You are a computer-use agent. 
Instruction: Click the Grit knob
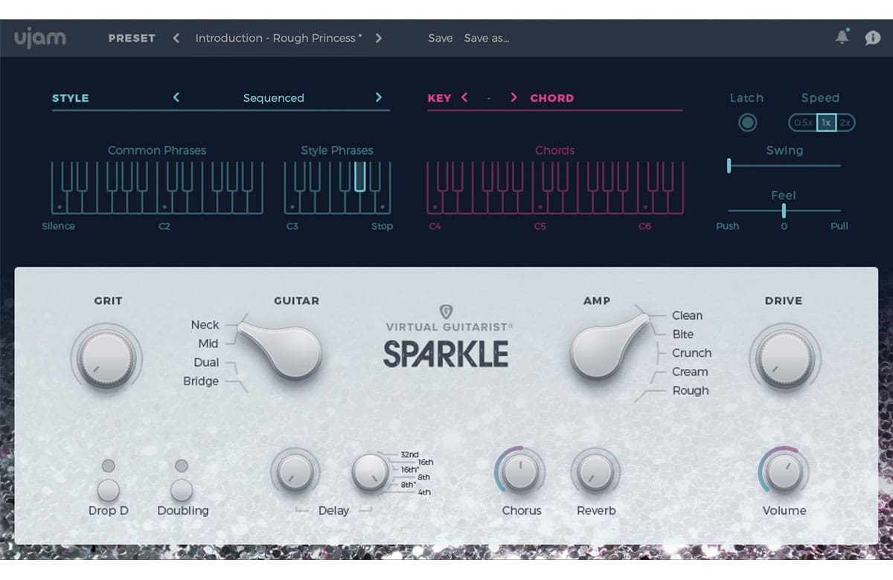tap(106, 359)
